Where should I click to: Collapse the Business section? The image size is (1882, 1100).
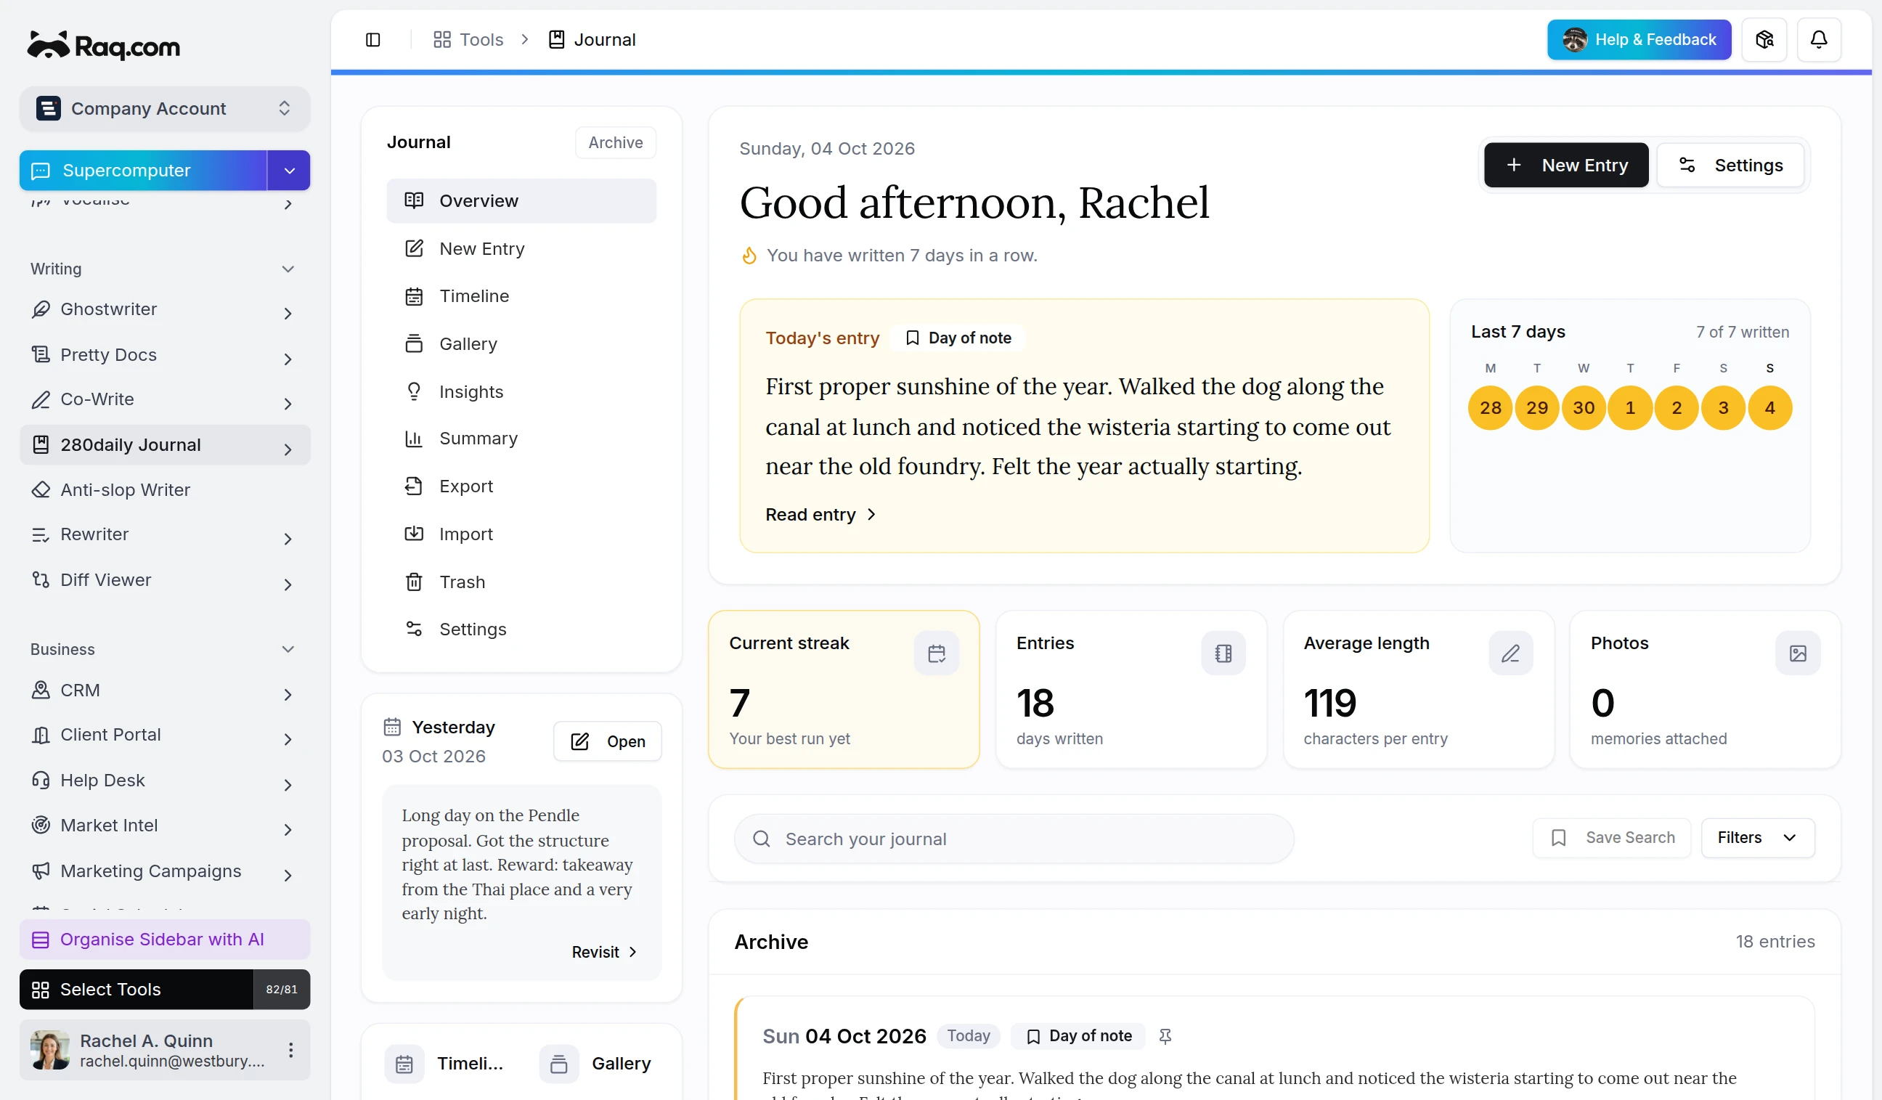click(288, 649)
